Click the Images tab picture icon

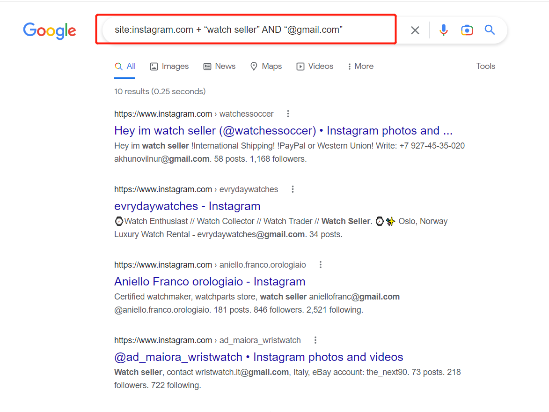154,67
